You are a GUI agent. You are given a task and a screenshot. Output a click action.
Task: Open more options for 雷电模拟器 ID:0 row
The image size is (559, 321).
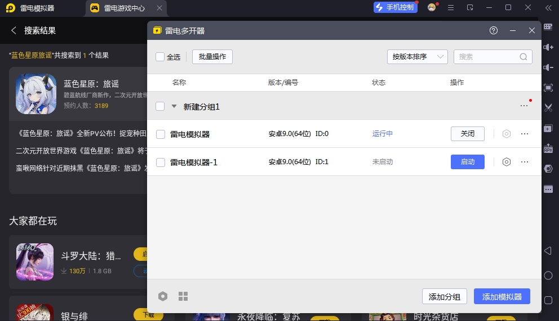pyautogui.click(x=525, y=134)
